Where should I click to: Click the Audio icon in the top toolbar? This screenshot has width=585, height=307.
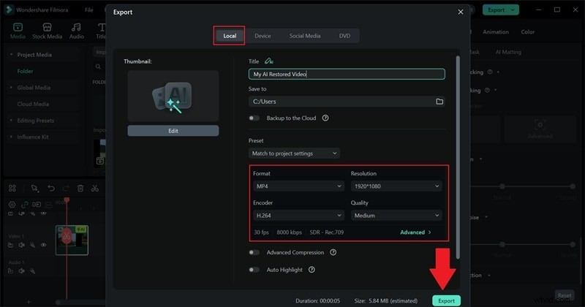pyautogui.click(x=77, y=30)
